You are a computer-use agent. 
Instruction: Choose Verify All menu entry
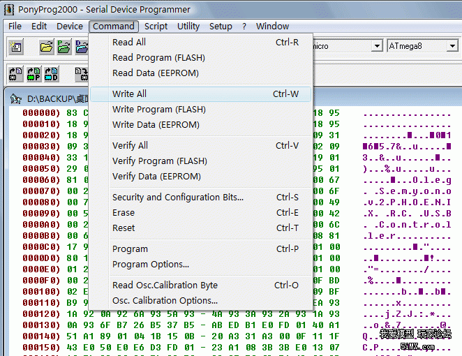click(200, 146)
